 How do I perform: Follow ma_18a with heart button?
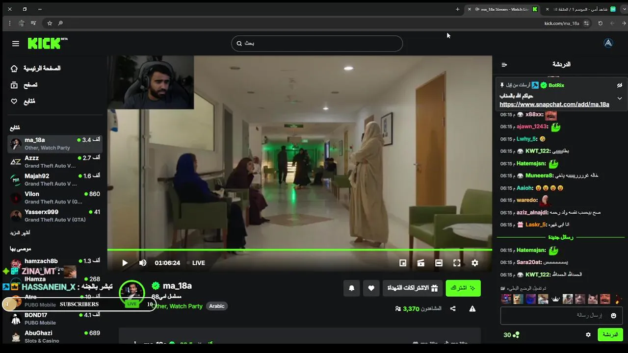pyautogui.click(x=371, y=288)
